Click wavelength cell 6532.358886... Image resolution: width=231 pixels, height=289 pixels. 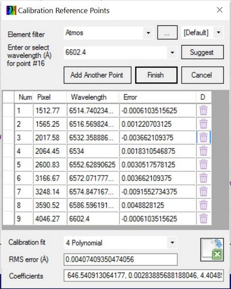pos(93,138)
